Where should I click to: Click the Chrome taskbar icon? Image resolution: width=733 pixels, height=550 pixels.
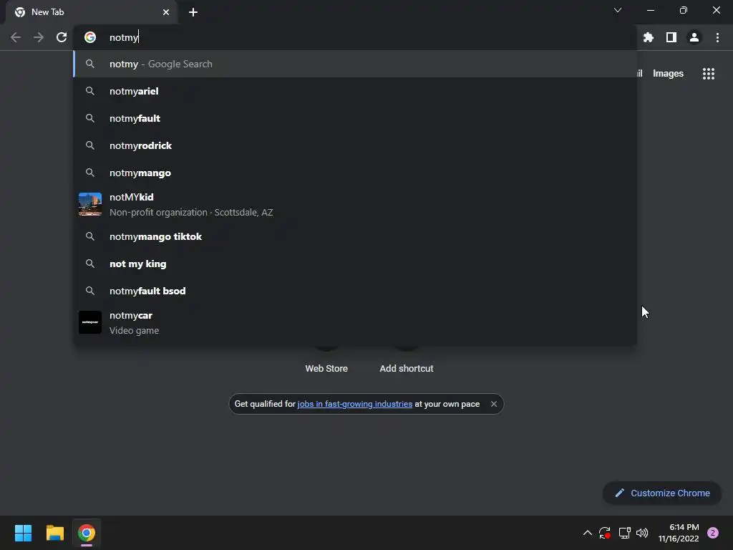pyautogui.click(x=87, y=533)
